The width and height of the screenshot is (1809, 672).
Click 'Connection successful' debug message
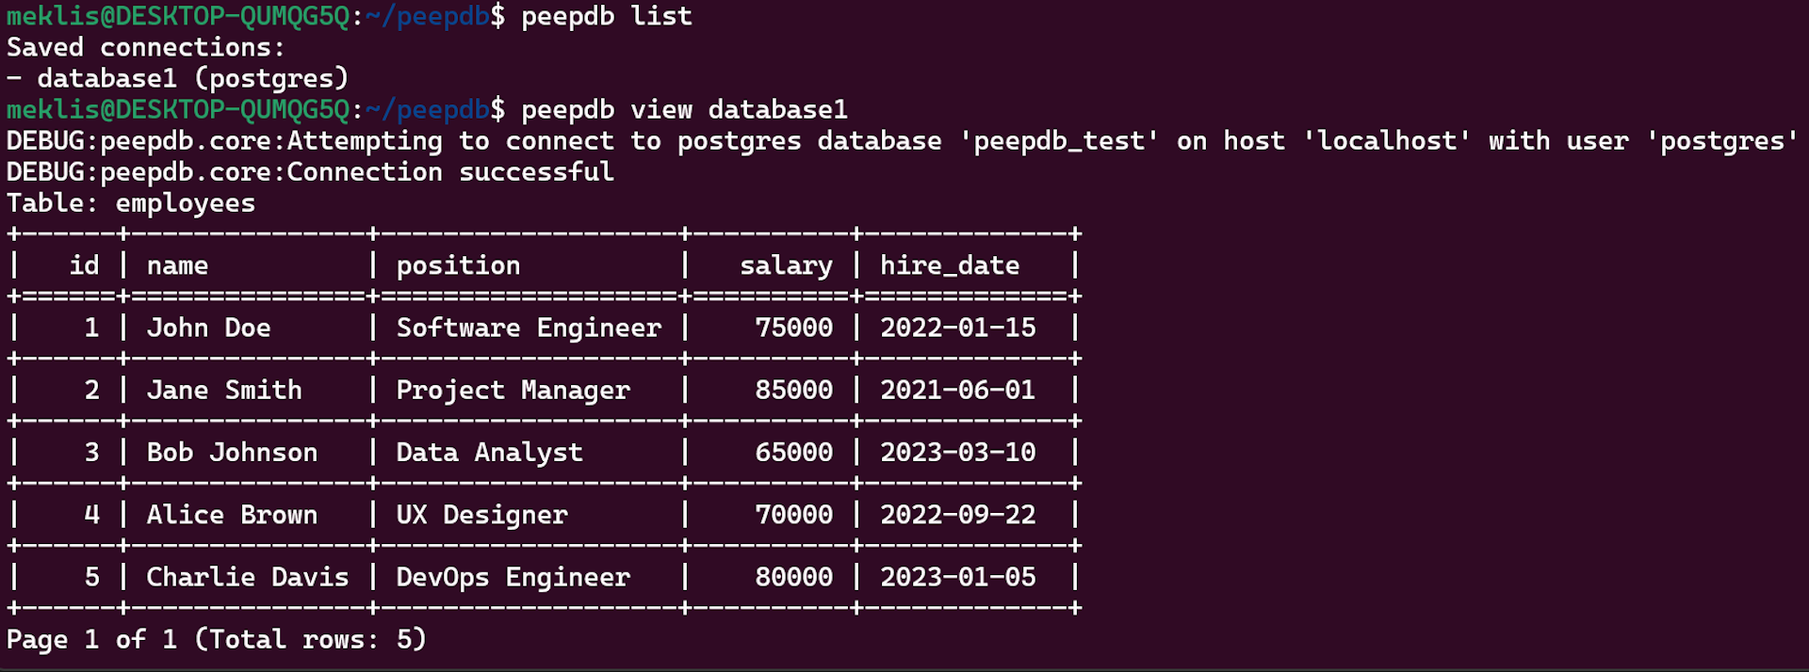[450, 171]
